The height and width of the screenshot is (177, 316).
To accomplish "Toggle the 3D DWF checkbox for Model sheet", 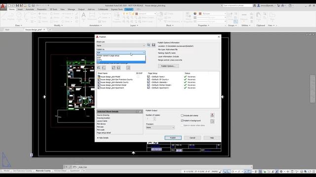I will click(138, 77).
